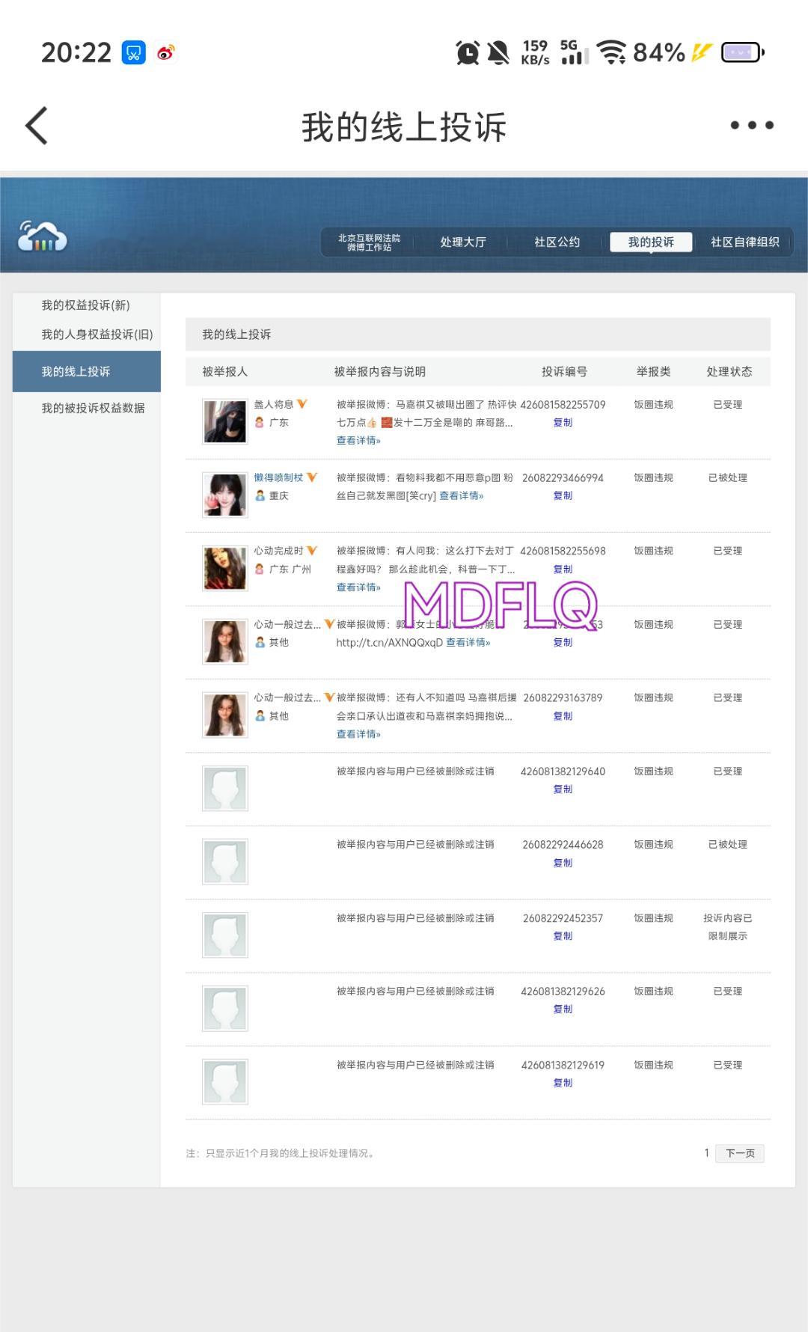
Task: Click 已被处理 status in 懒得喷制杖 row
Action: pos(727,477)
